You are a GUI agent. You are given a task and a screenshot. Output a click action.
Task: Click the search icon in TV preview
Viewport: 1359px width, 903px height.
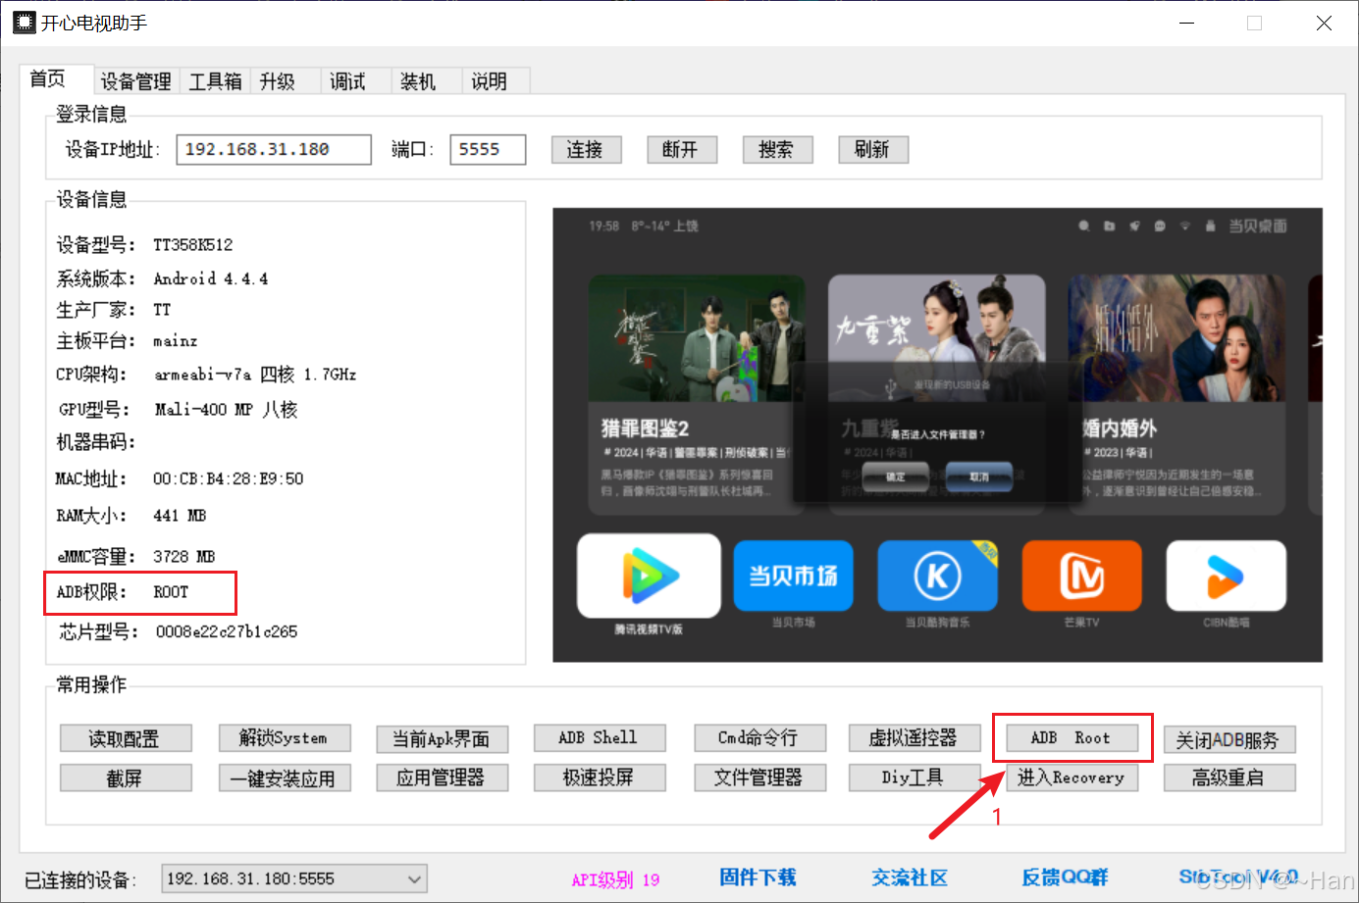point(1083,226)
